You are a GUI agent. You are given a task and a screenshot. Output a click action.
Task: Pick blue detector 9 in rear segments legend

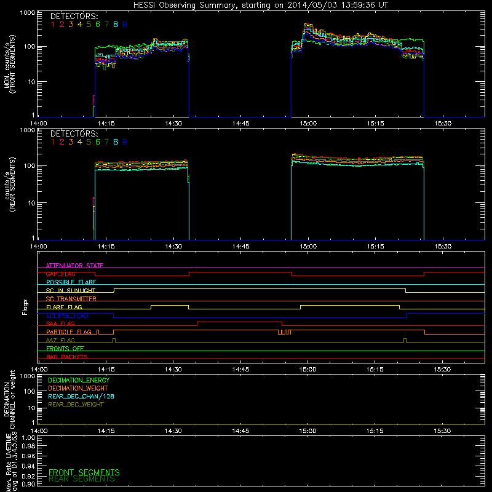(125, 142)
